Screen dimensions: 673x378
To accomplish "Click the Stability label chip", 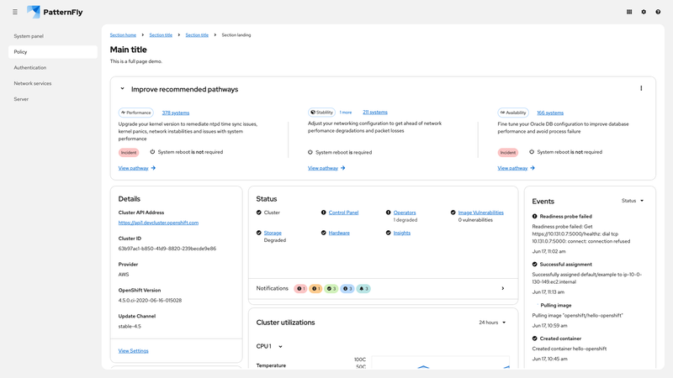I will click(x=321, y=113).
